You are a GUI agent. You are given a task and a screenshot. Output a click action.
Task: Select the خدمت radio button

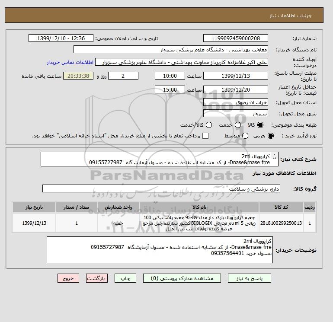click(238, 125)
